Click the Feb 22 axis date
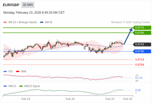This screenshot has width=152, height=103. tap(110, 99)
